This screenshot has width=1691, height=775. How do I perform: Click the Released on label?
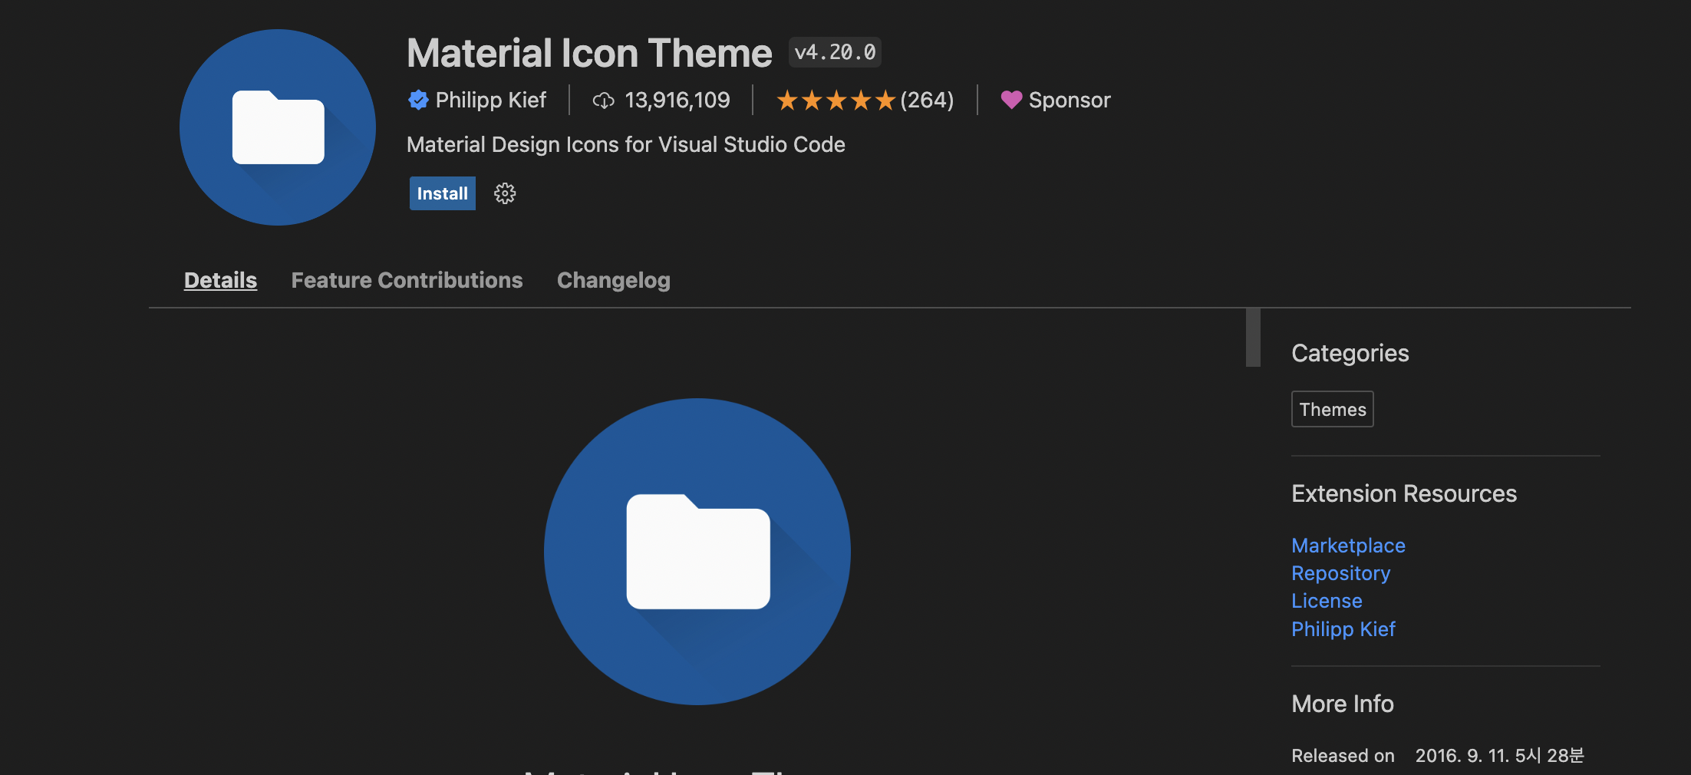pos(1343,756)
